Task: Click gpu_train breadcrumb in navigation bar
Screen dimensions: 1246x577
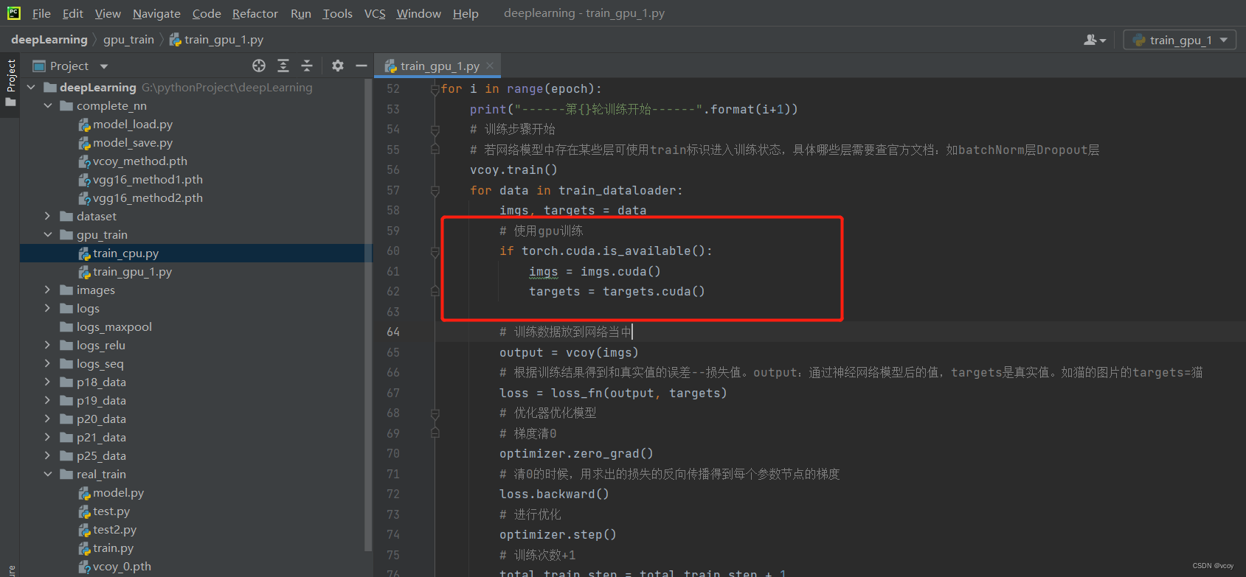Action: pos(128,40)
